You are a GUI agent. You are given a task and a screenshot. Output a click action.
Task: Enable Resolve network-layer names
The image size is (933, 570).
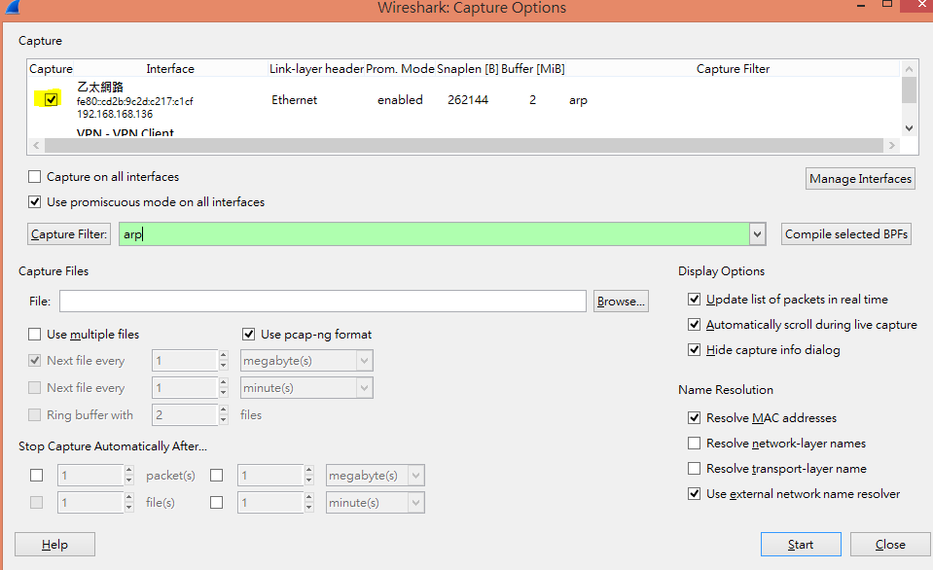(x=694, y=443)
